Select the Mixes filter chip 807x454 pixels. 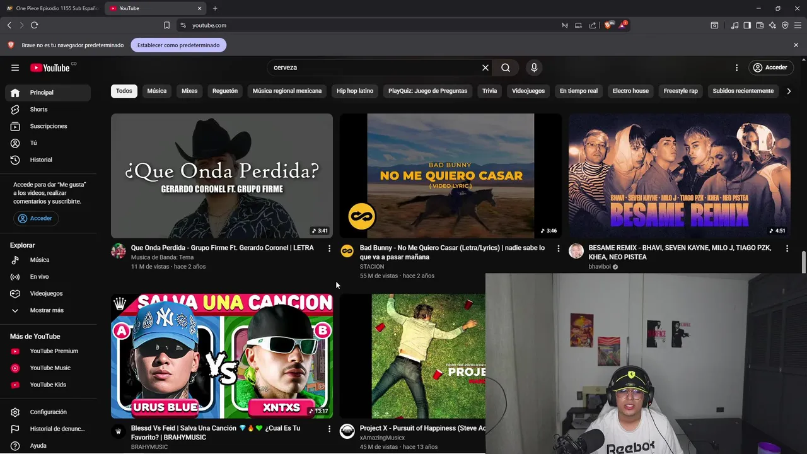pos(190,91)
